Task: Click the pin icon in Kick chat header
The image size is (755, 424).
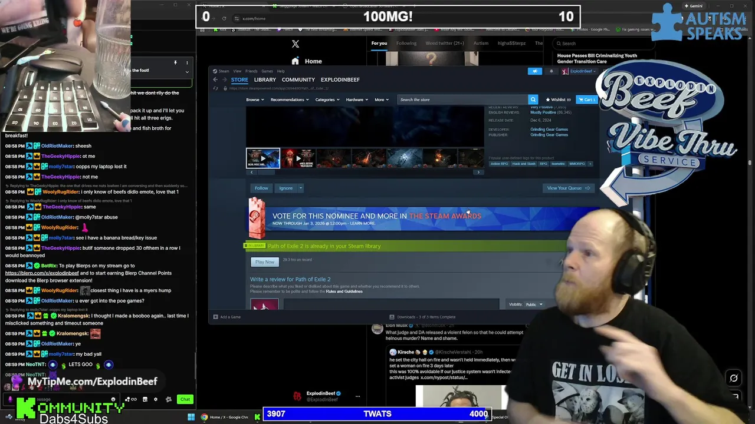Action: 175,62
